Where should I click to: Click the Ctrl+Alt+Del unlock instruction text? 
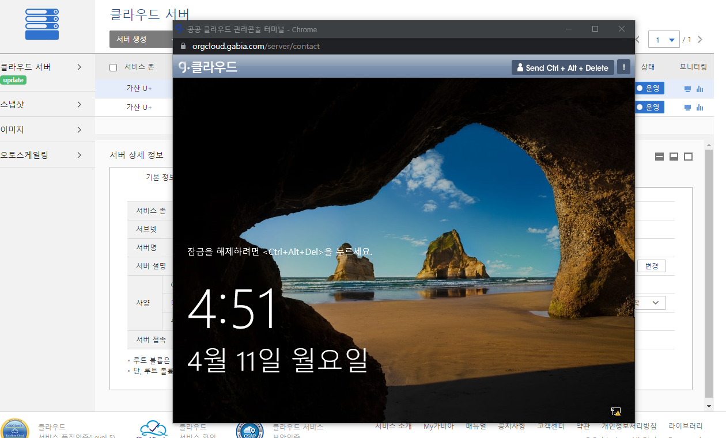click(x=280, y=252)
